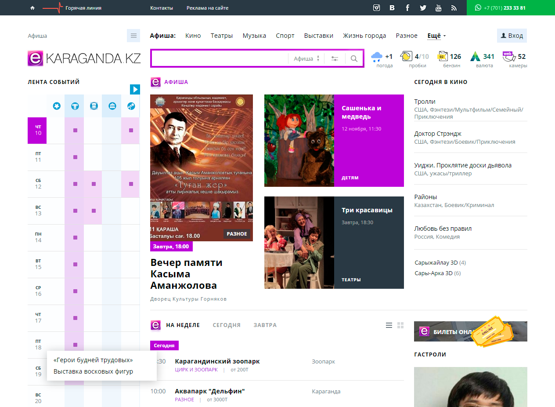Open the "Афиша" search category selector
Viewport: 555px width, 407px height.
coord(306,58)
